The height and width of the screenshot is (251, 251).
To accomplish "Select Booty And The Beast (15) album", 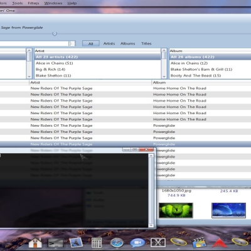I will click(x=210, y=75).
